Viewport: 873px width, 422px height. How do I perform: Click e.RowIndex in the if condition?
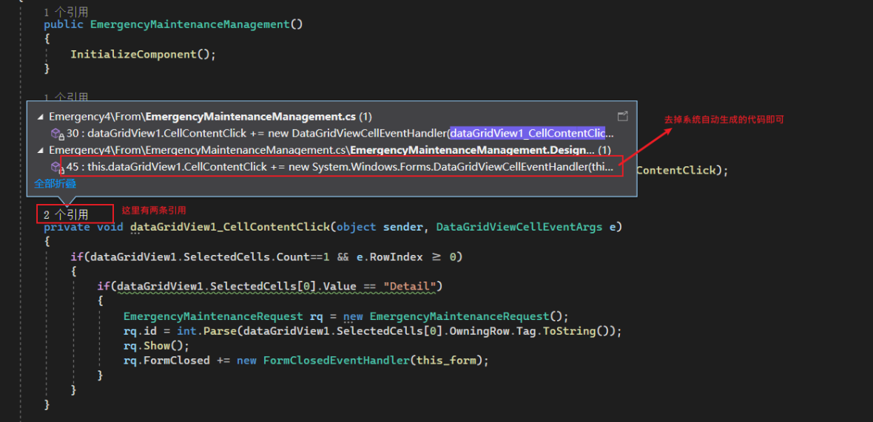point(389,257)
